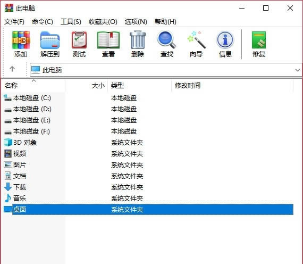Click the computer icon in address bar

pyautogui.click(x=36, y=70)
